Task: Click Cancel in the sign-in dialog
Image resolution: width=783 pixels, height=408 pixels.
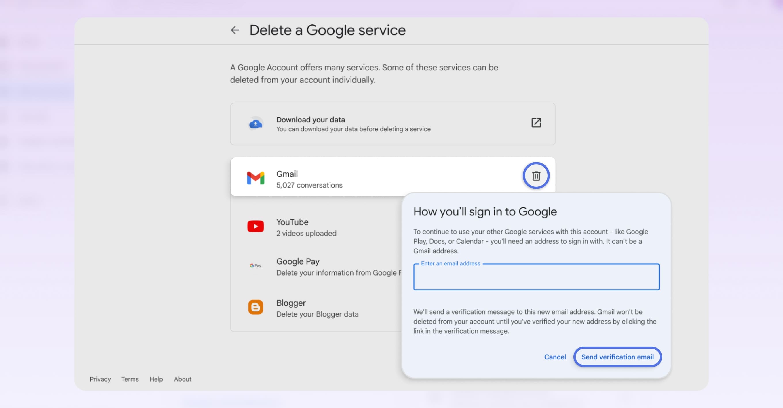Action: tap(555, 357)
